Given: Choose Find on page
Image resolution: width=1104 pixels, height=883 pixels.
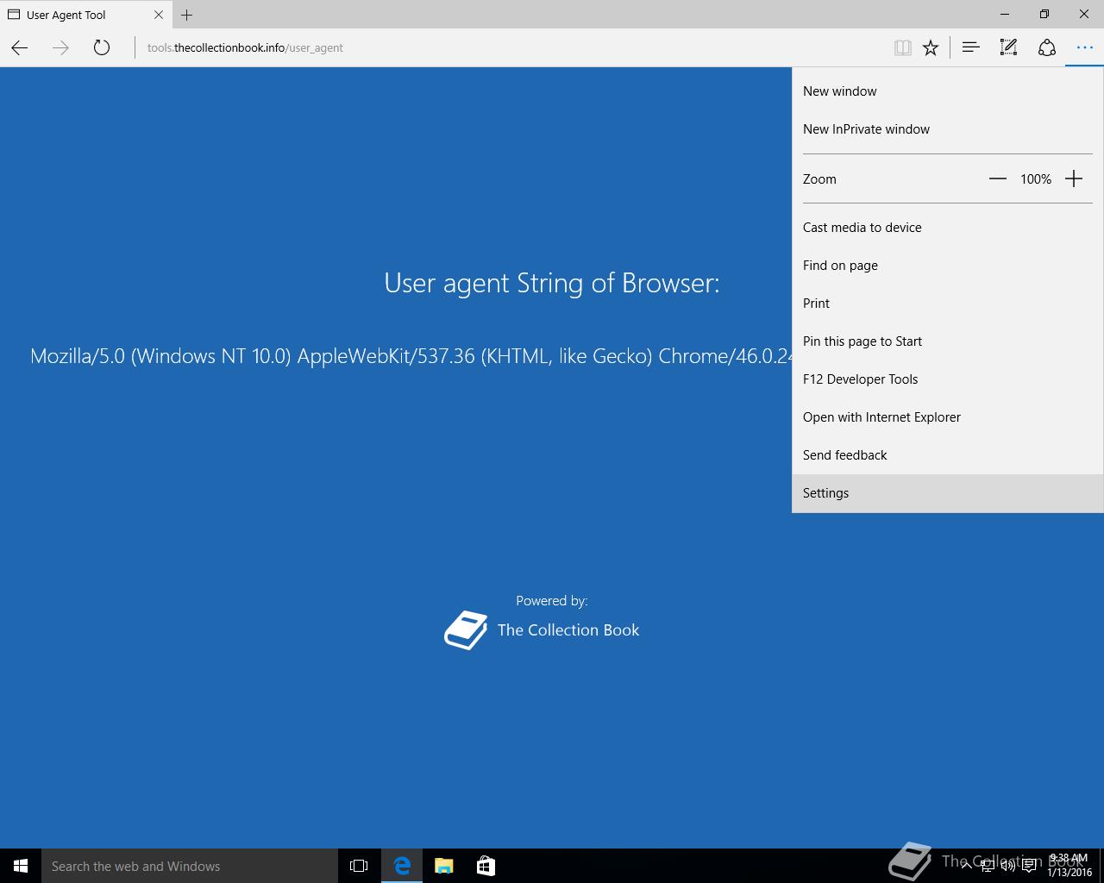Looking at the screenshot, I should (947, 266).
